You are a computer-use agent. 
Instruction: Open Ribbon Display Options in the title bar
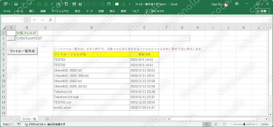tap(237, 4)
